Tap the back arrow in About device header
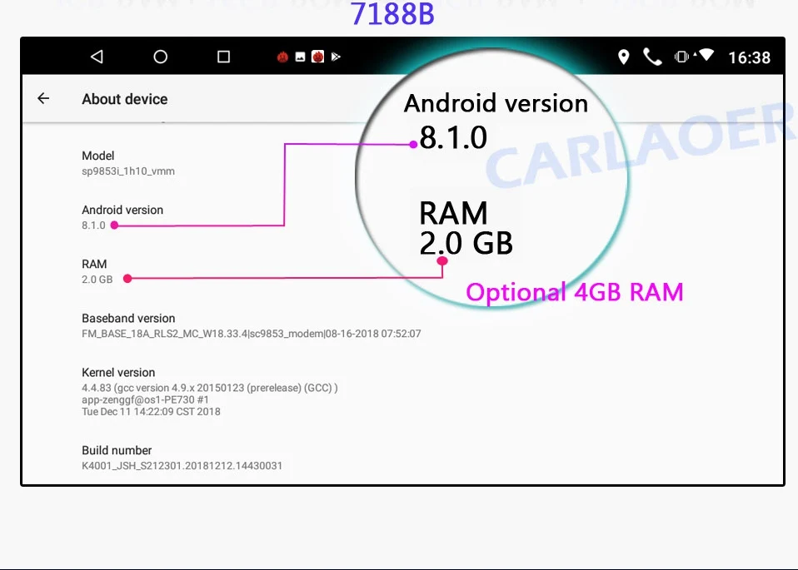The image size is (798, 570). tap(43, 97)
